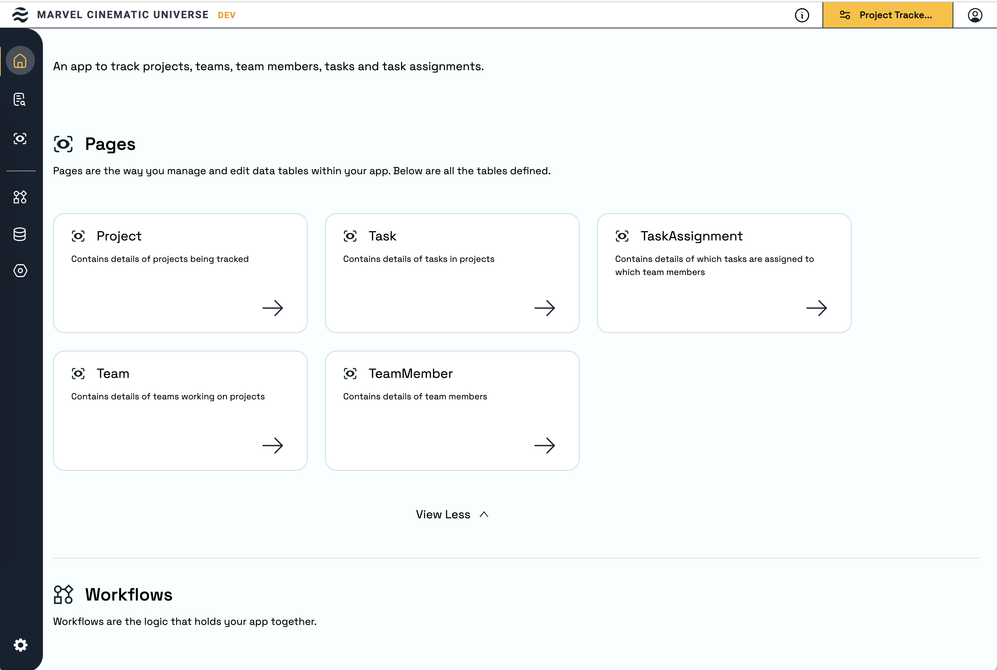Click the hexagon sidebar icon
The height and width of the screenshot is (670, 997).
tap(20, 271)
